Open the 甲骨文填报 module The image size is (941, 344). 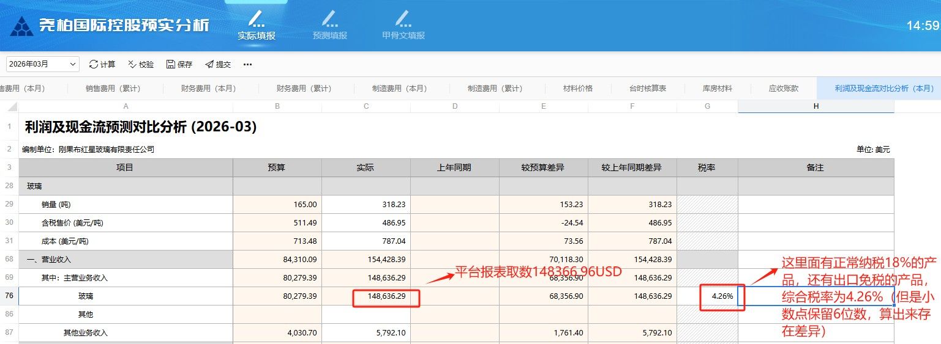pyautogui.click(x=403, y=26)
